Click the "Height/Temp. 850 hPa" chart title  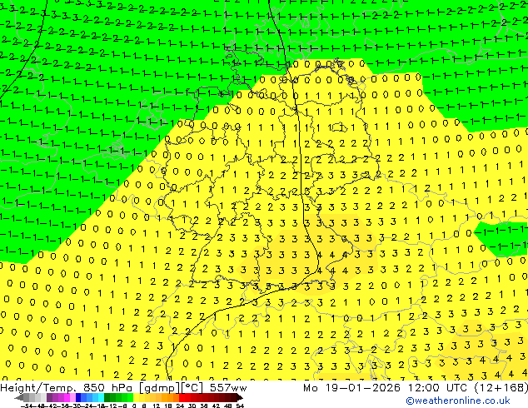point(66,388)
